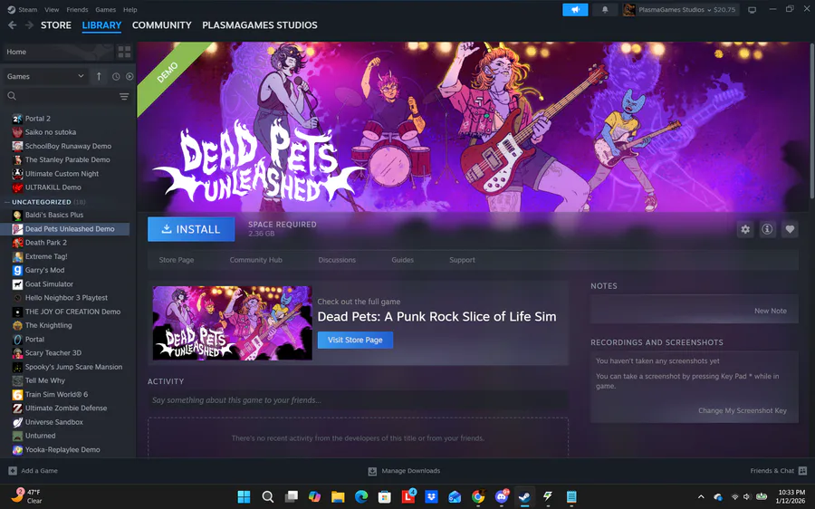This screenshot has width=815, height=509.
Task: Open File Explorer from the taskbar
Action: 338,496
